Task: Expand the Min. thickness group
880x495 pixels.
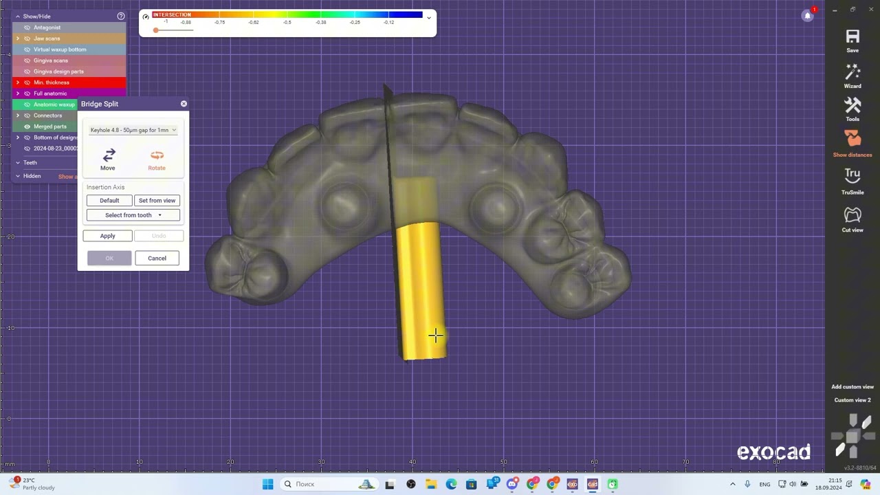Action: pos(18,82)
